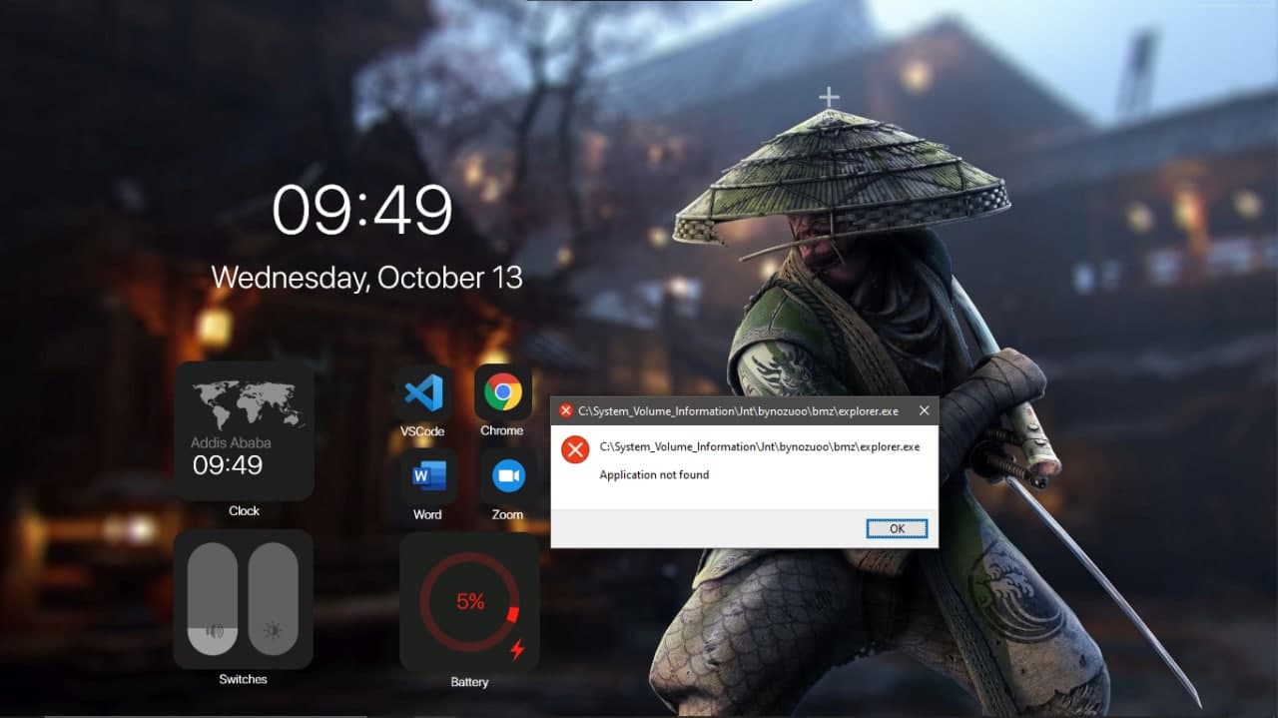Click the explorer.exe path in the dialog title bar
The image size is (1278, 718).
[738, 410]
